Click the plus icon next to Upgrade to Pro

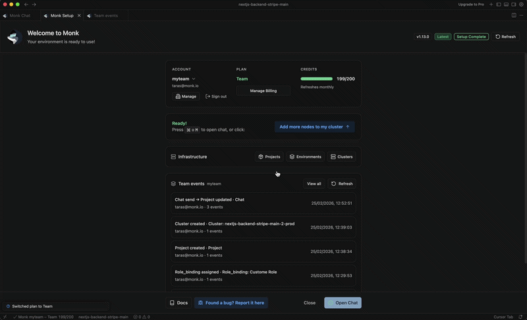[491, 5]
